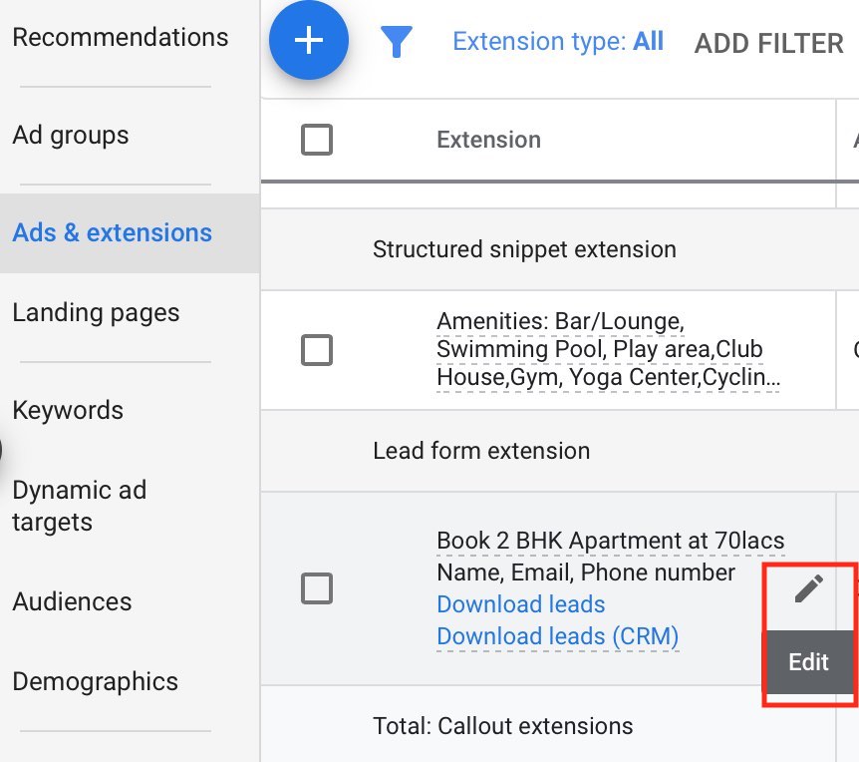
Task: Select the Ads & extensions sidebar item
Action: tap(112, 232)
